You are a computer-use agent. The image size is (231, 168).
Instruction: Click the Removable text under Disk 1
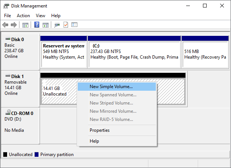coord(16,82)
